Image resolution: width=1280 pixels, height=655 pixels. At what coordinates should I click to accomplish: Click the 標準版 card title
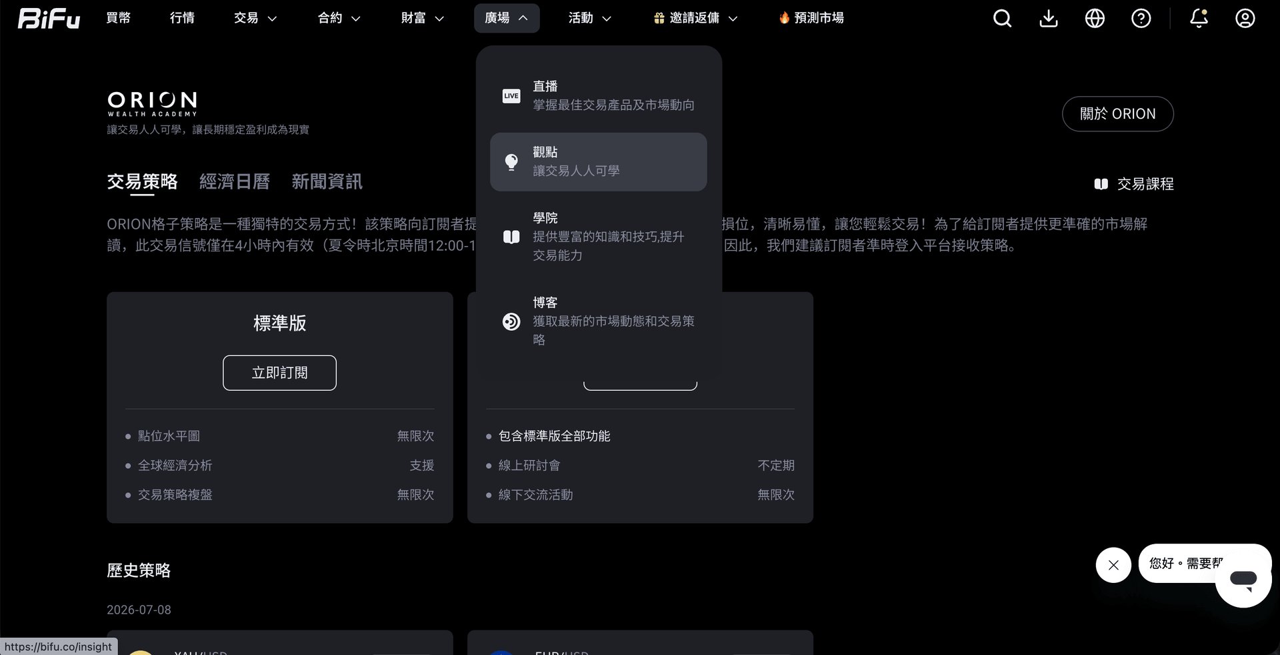click(x=279, y=323)
